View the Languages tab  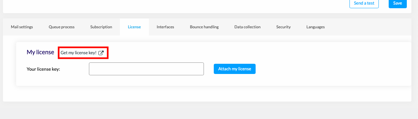[x=316, y=27]
